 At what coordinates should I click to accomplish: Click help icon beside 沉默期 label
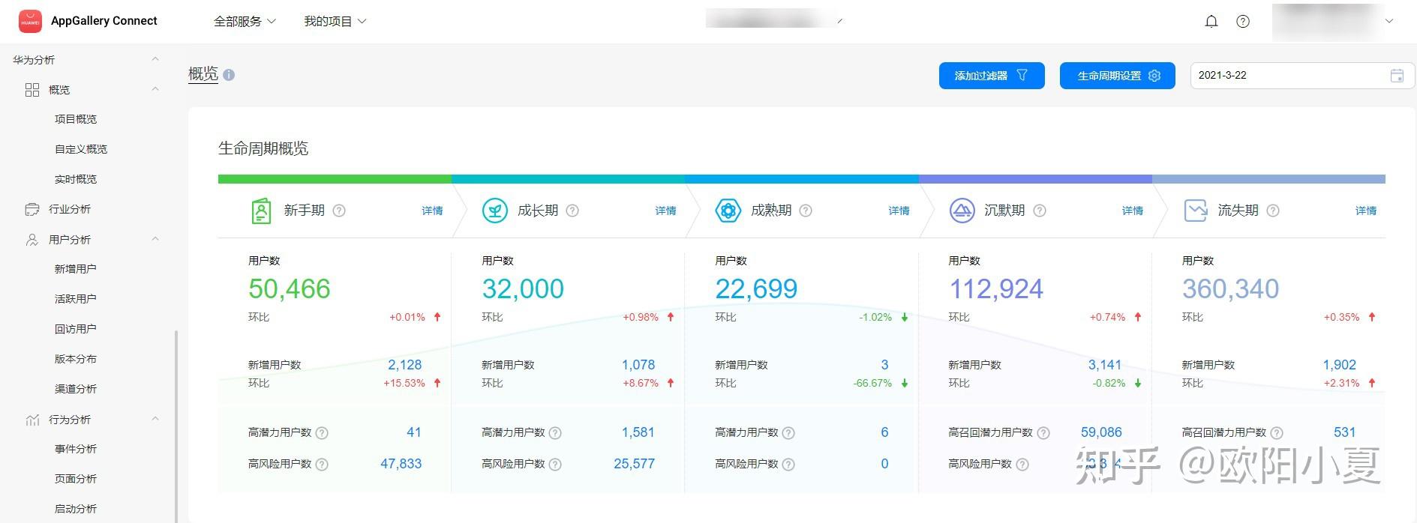point(1040,211)
